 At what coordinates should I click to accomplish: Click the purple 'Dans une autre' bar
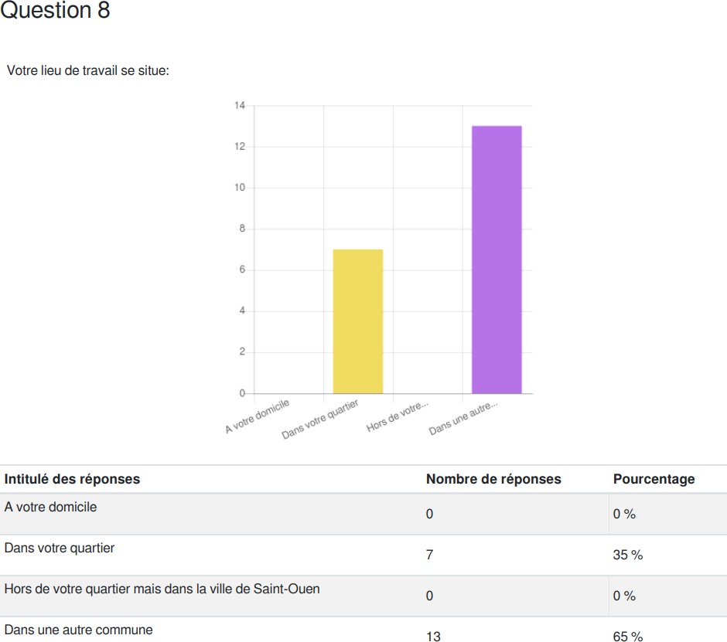coord(497,260)
